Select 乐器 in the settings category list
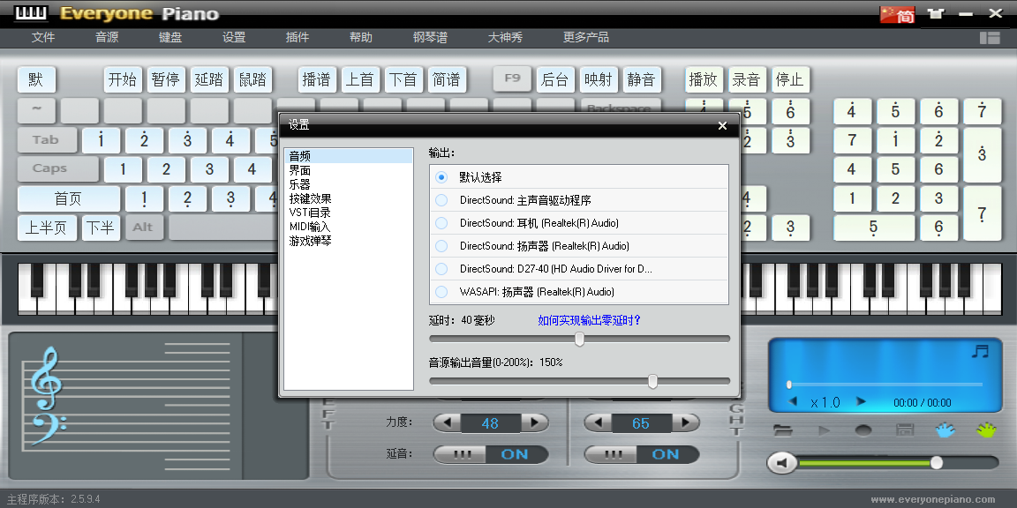The height and width of the screenshot is (508, 1017). click(300, 184)
